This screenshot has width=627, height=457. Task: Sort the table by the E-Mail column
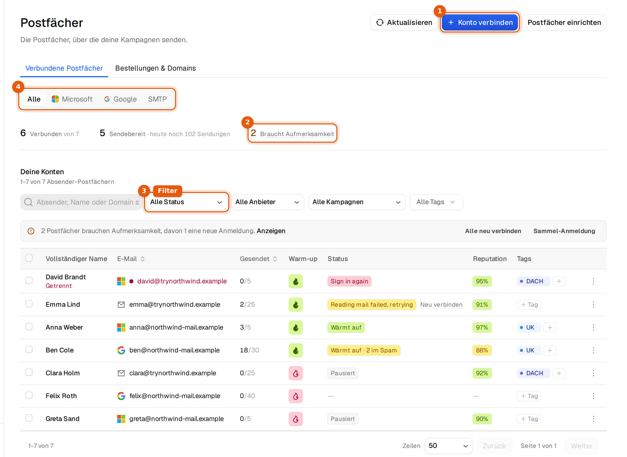131,259
